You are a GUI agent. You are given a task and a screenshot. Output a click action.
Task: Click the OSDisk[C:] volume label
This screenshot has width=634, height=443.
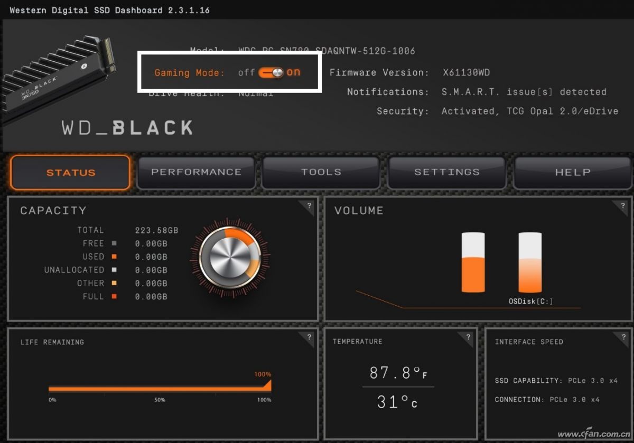coord(531,301)
